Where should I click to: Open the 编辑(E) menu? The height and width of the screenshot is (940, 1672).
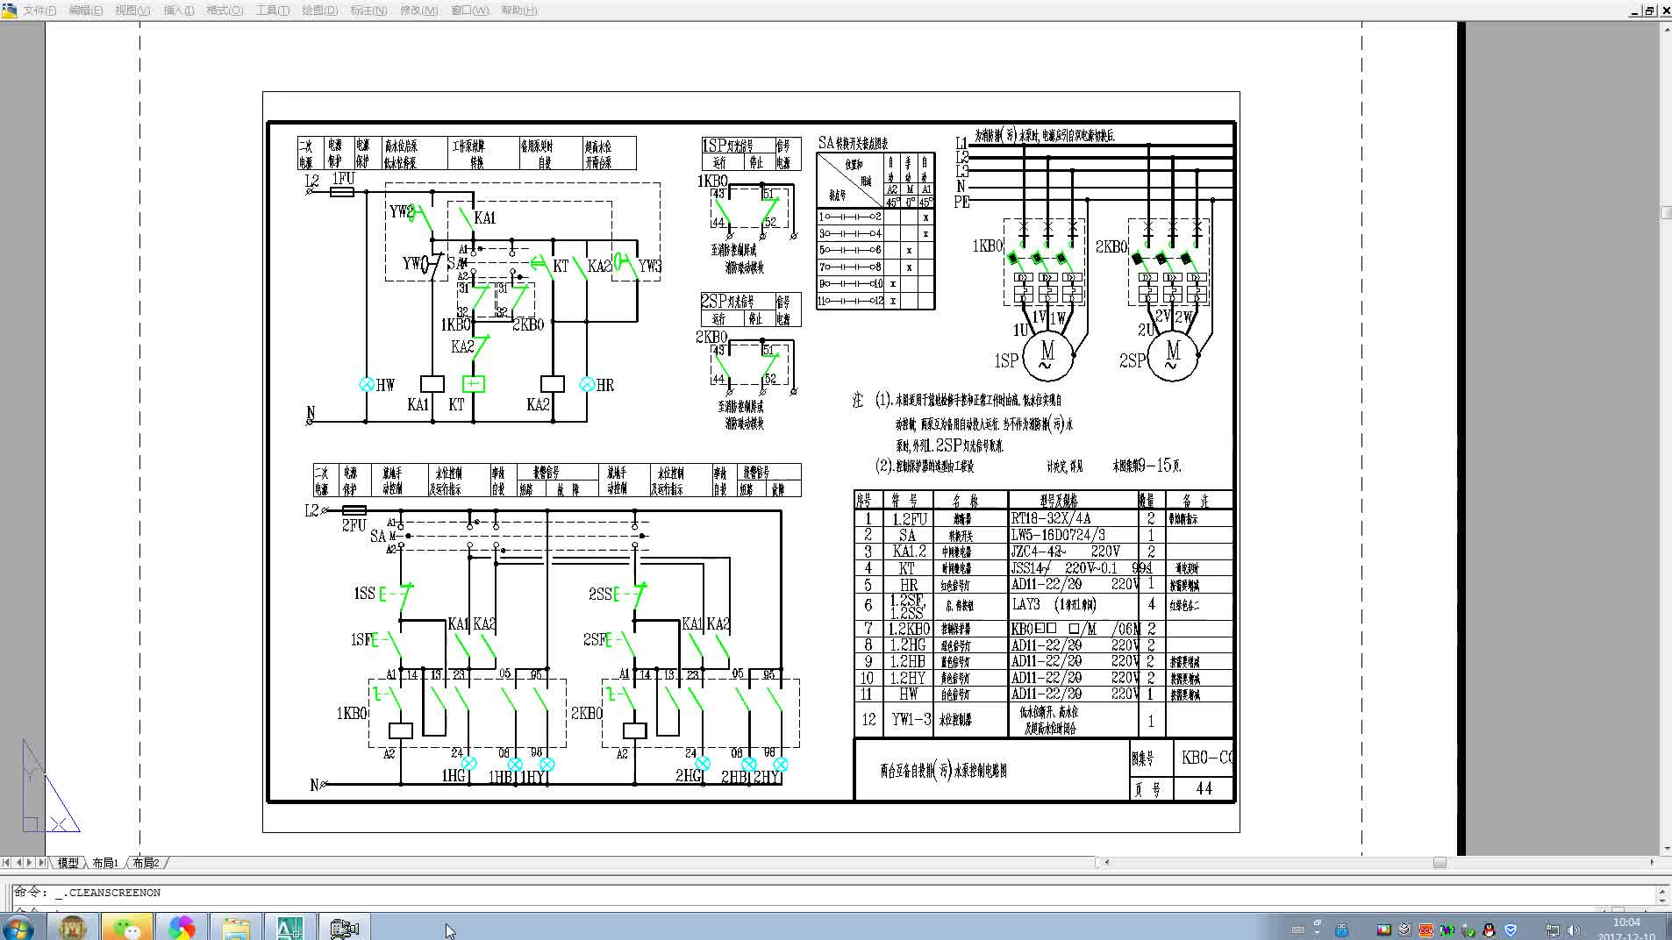click(x=85, y=11)
